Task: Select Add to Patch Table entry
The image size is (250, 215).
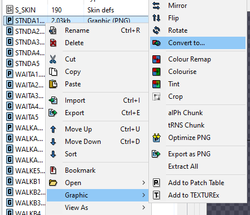Action: (198, 183)
